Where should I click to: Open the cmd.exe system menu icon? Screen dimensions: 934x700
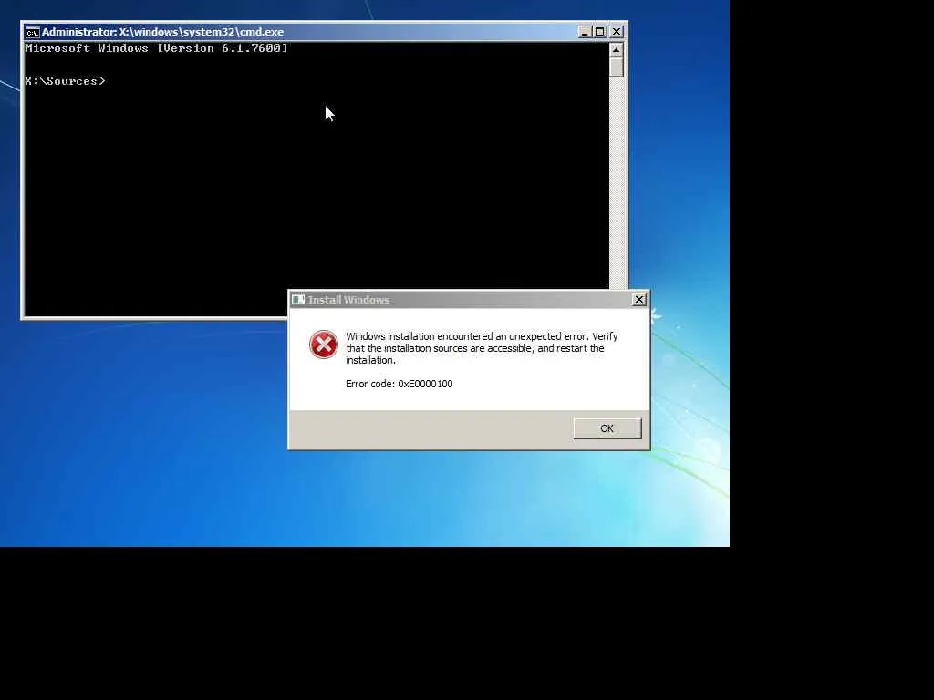(x=32, y=32)
